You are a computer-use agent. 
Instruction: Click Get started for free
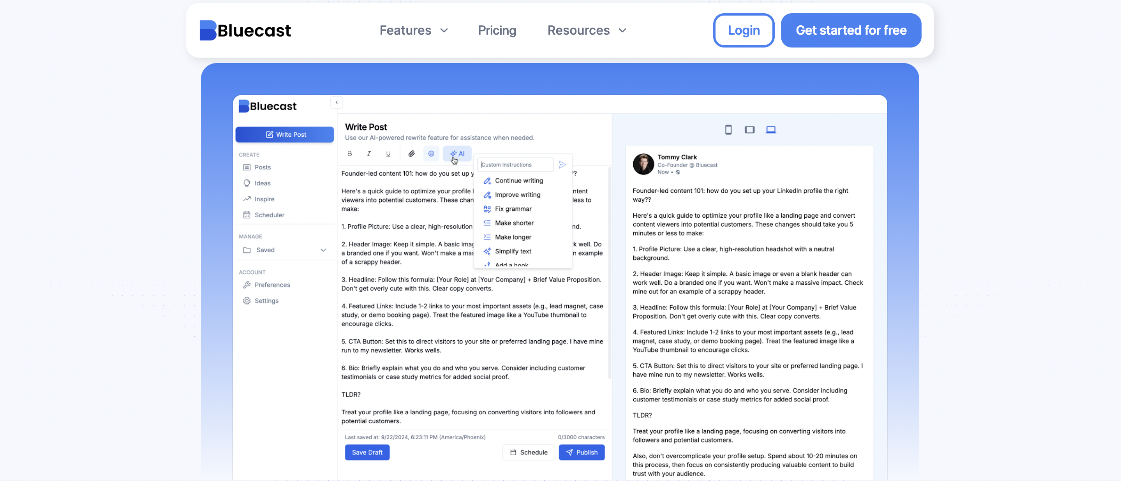(x=851, y=30)
